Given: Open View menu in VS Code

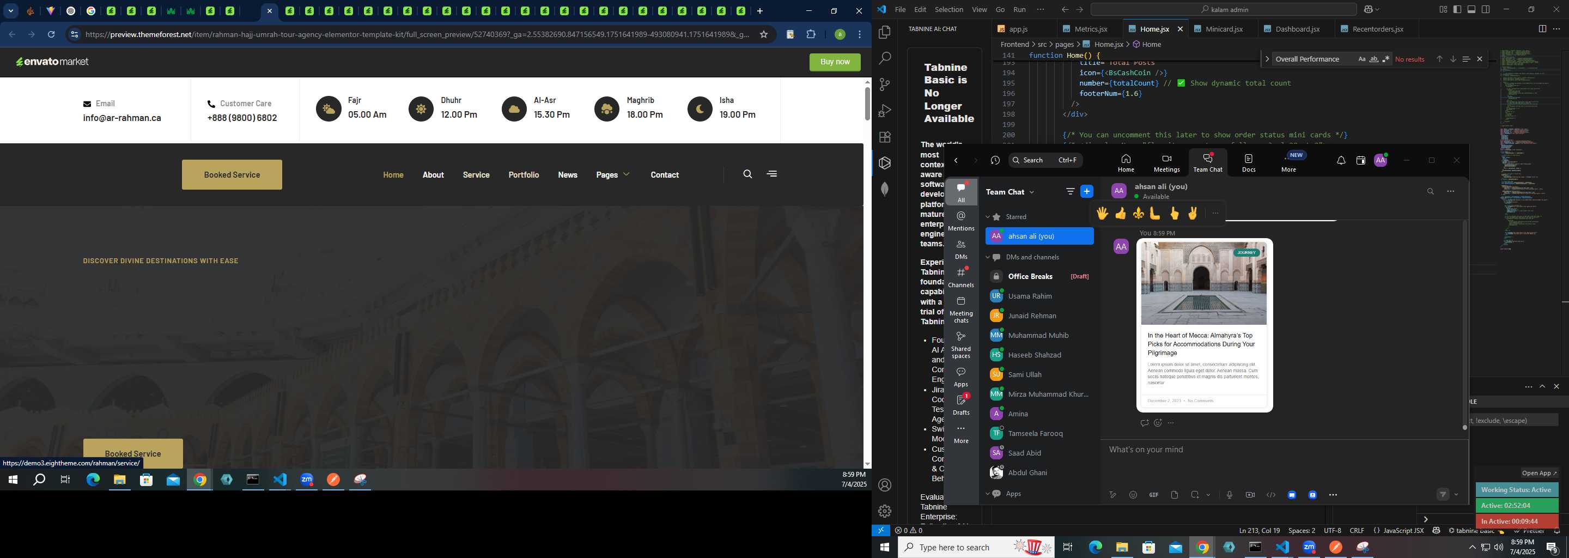Looking at the screenshot, I should point(980,9).
